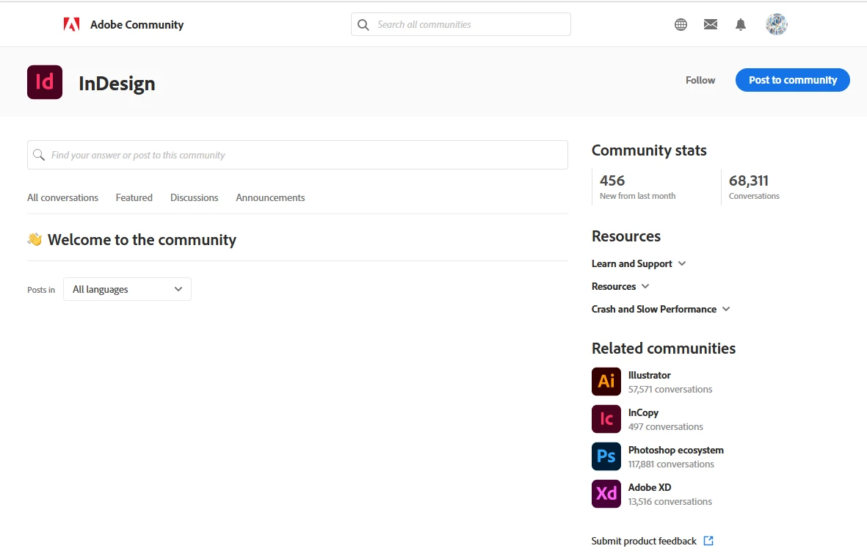Screen dimensions: 867x554
Task: Click '13,516 conversations' text
Action: pyautogui.click(x=670, y=501)
